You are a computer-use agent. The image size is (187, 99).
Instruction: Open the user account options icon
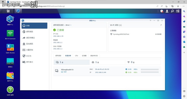[x=167, y=11]
